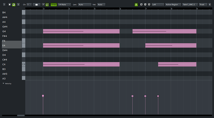The height and width of the screenshot is (118, 214).
Task: Open the Active Region dropdown
Action: coord(173,5)
